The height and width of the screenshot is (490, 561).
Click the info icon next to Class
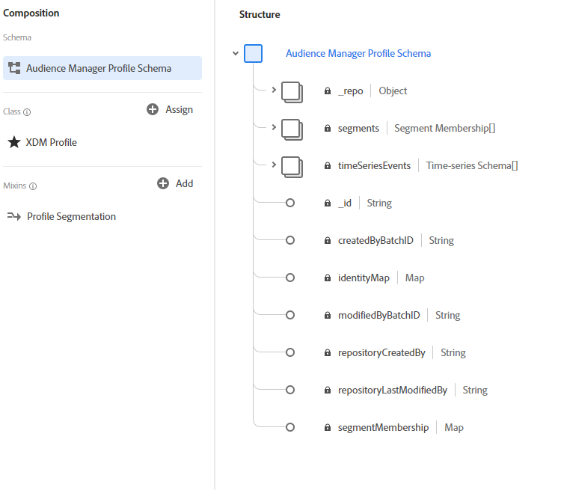[28, 112]
